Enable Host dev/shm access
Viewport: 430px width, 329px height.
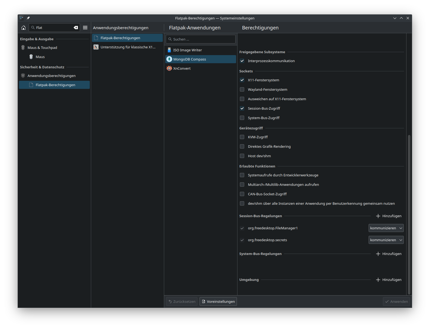coord(242,156)
